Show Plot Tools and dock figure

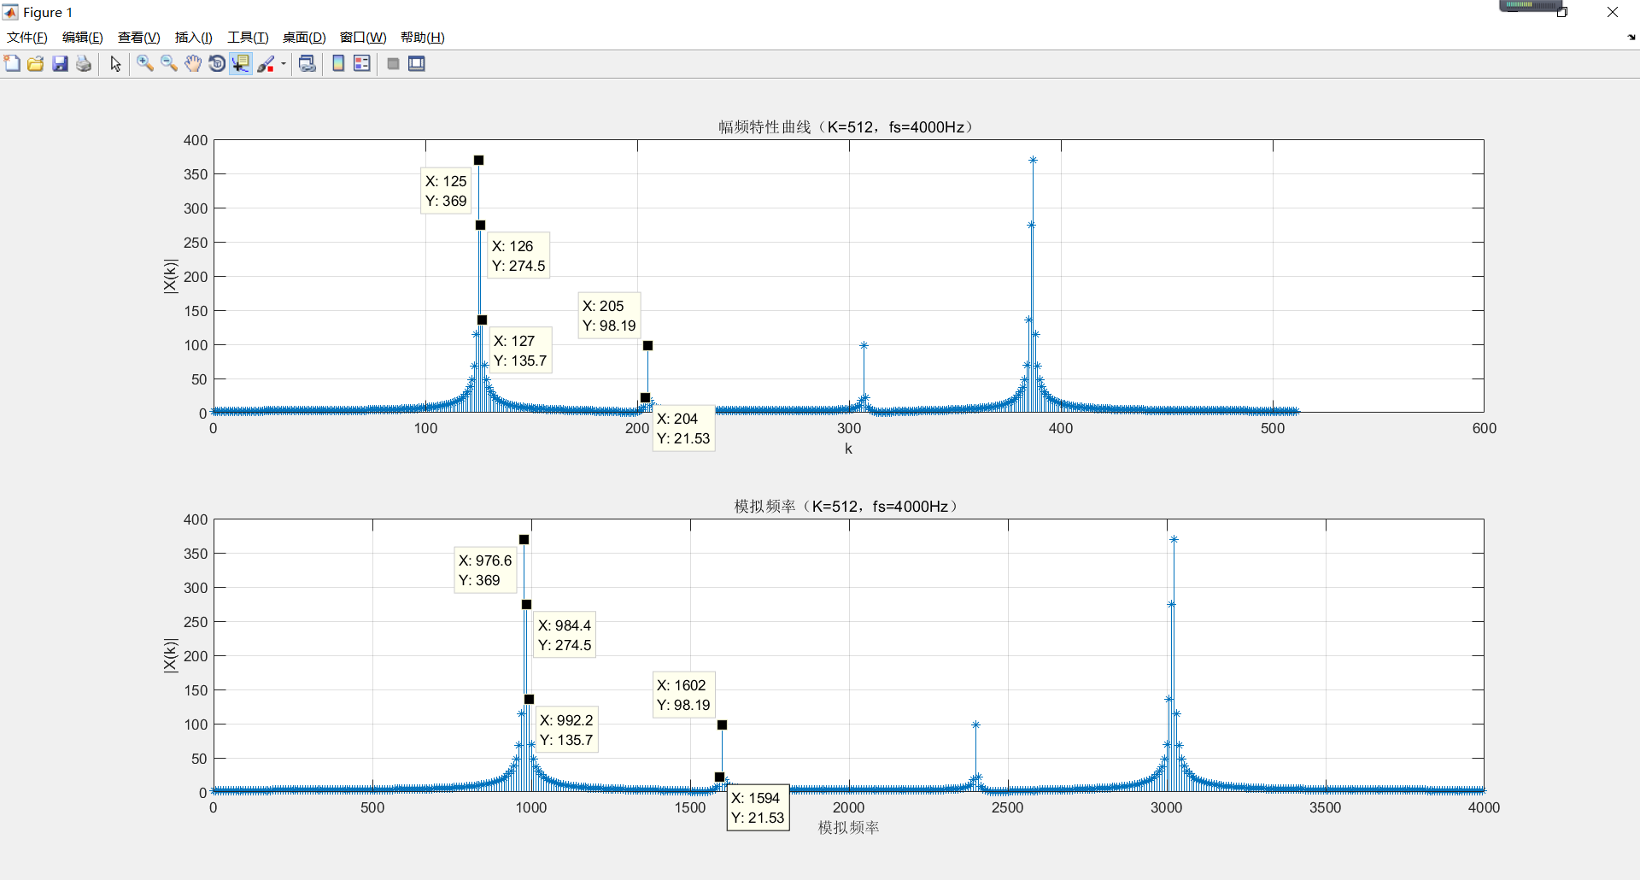coord(417,63)
